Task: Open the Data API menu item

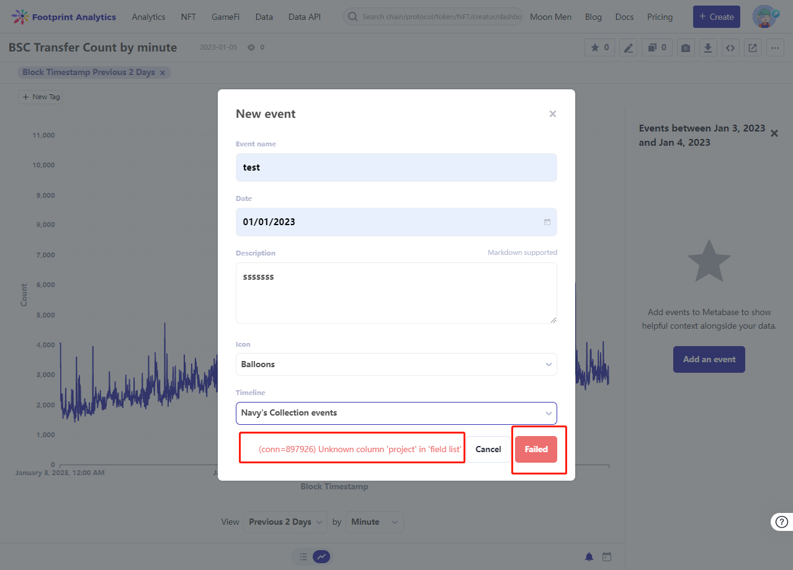Action: (304, 17)
